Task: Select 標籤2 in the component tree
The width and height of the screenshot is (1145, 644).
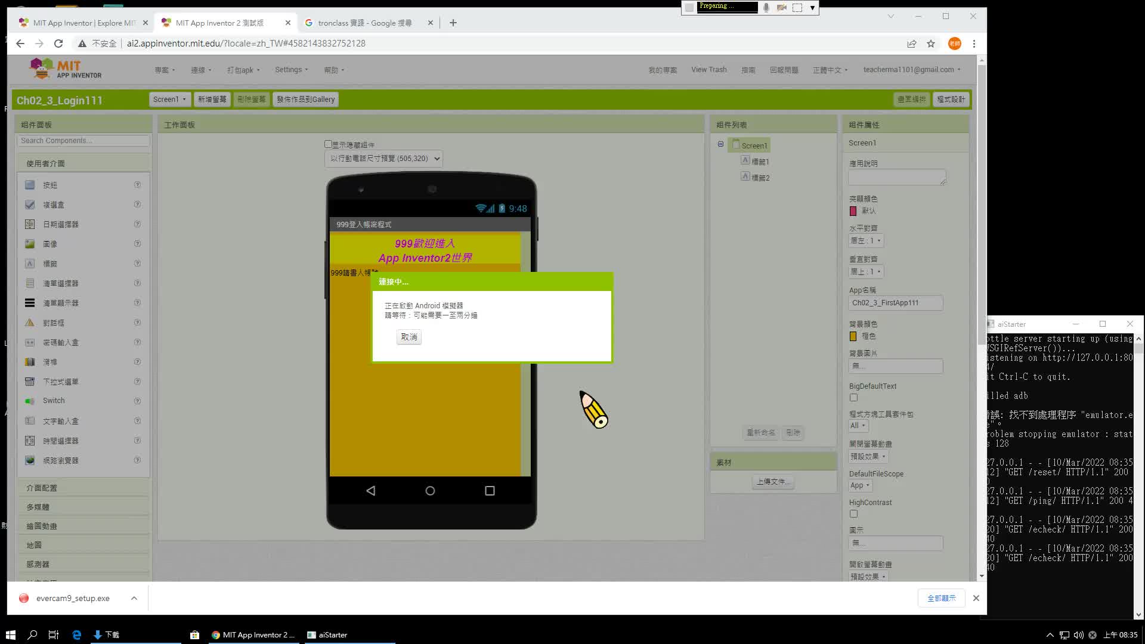Action: 760,178
